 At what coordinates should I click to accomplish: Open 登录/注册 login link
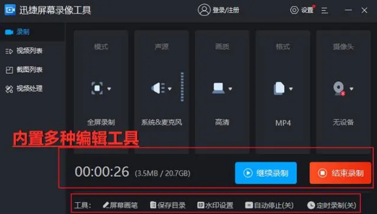(x=226, y=10)
